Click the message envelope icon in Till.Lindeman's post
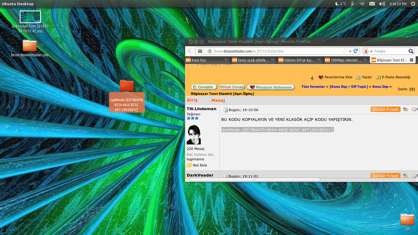Viewport: 418px width, 235px height. pyautogui.click(x=405, y=109)
